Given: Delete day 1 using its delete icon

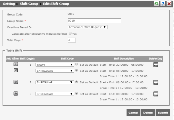Looking at the screenshot, I should pos(156,65).
